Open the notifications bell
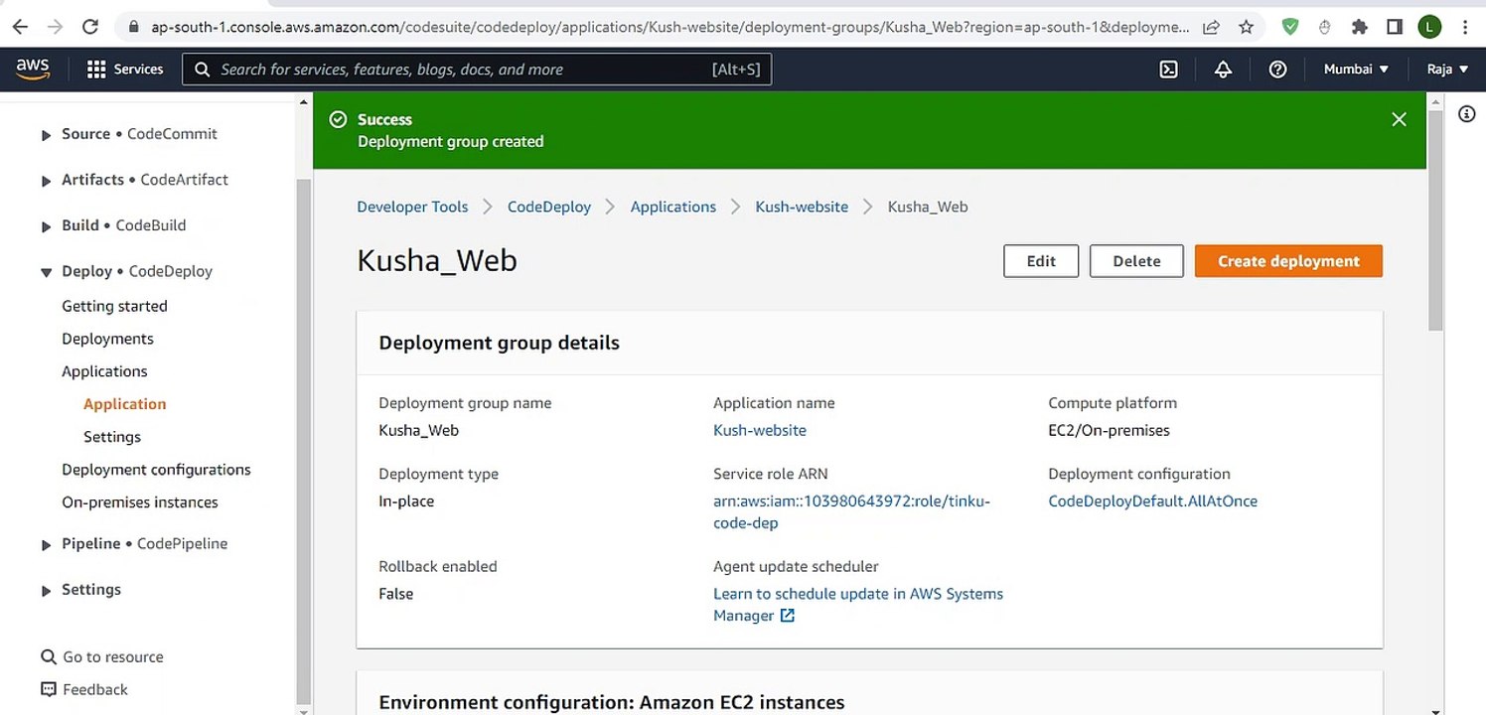1486x715 pixels. coord(1224,70)
